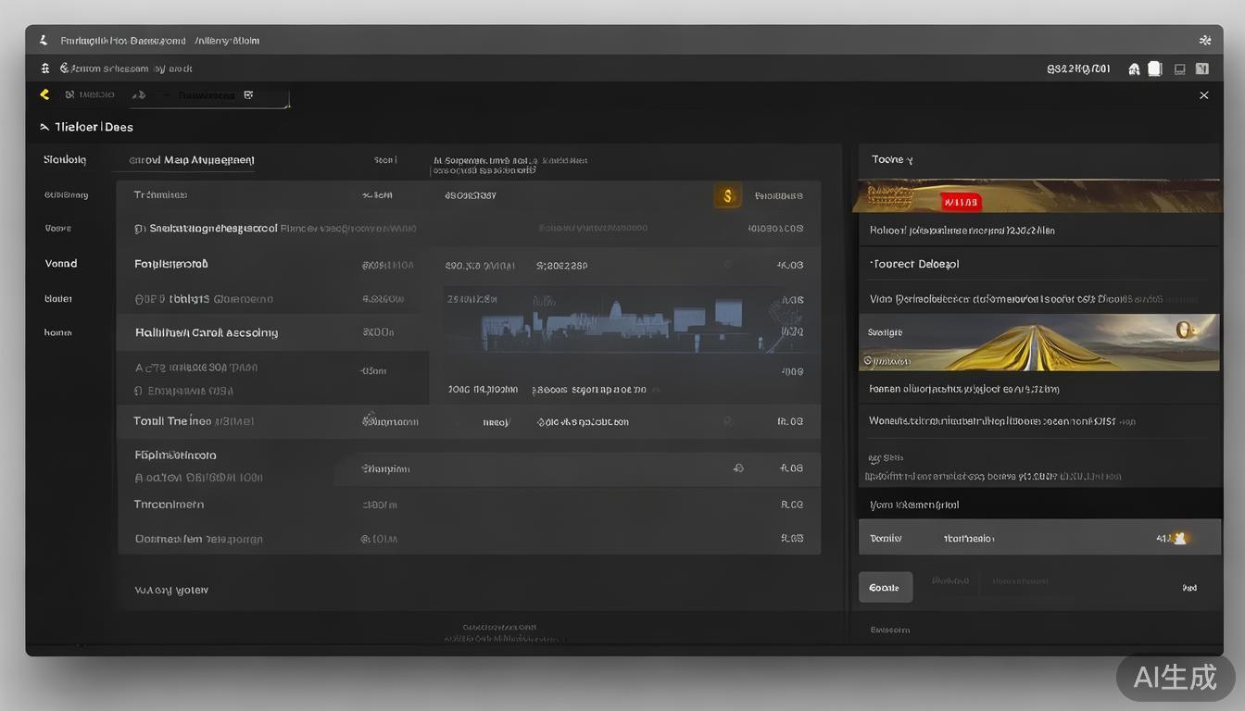The width and height of the screenshot is (1245, 711).
Task: Click the city skyline chart preview
Action: pos(621,319)
